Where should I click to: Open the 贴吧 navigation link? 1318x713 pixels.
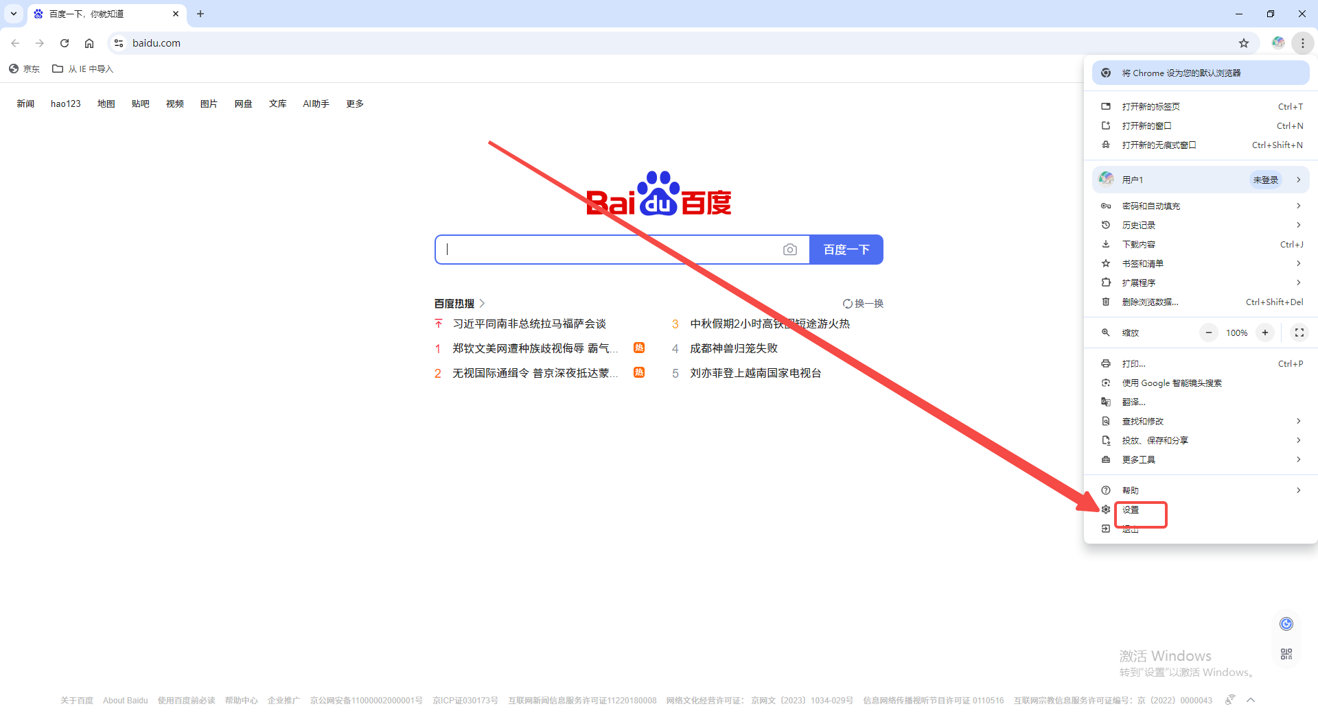(141, 104)
